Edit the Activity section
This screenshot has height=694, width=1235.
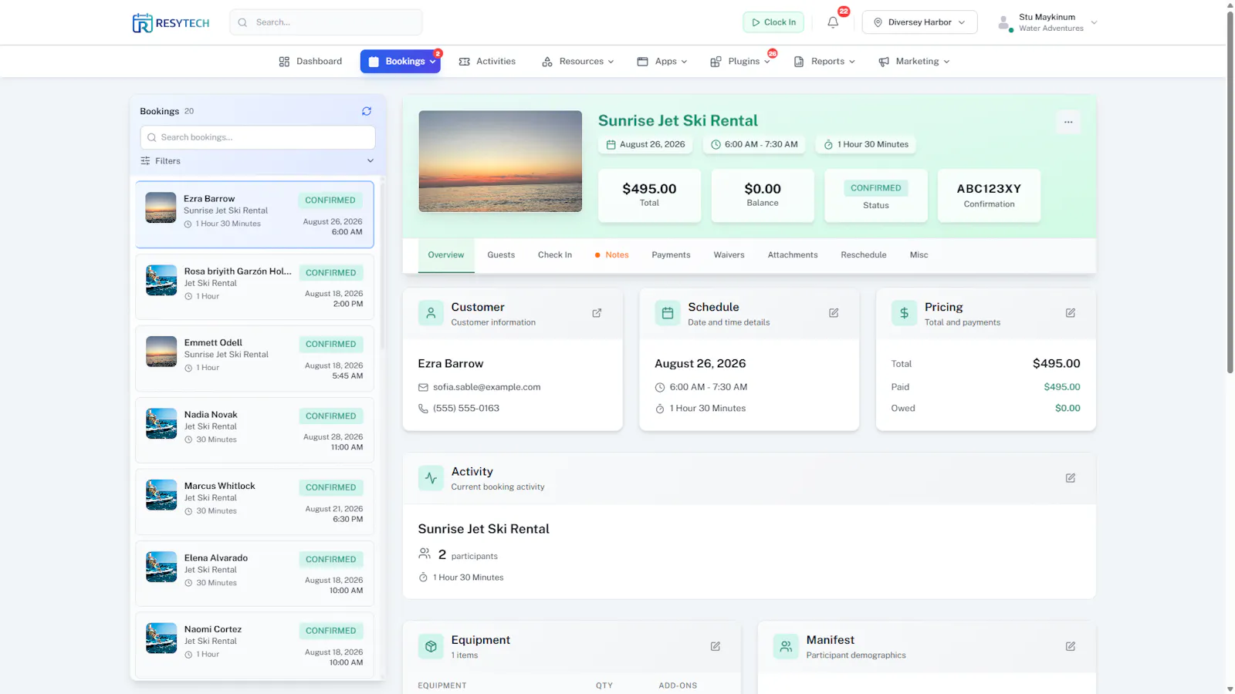coord(1071,478)
